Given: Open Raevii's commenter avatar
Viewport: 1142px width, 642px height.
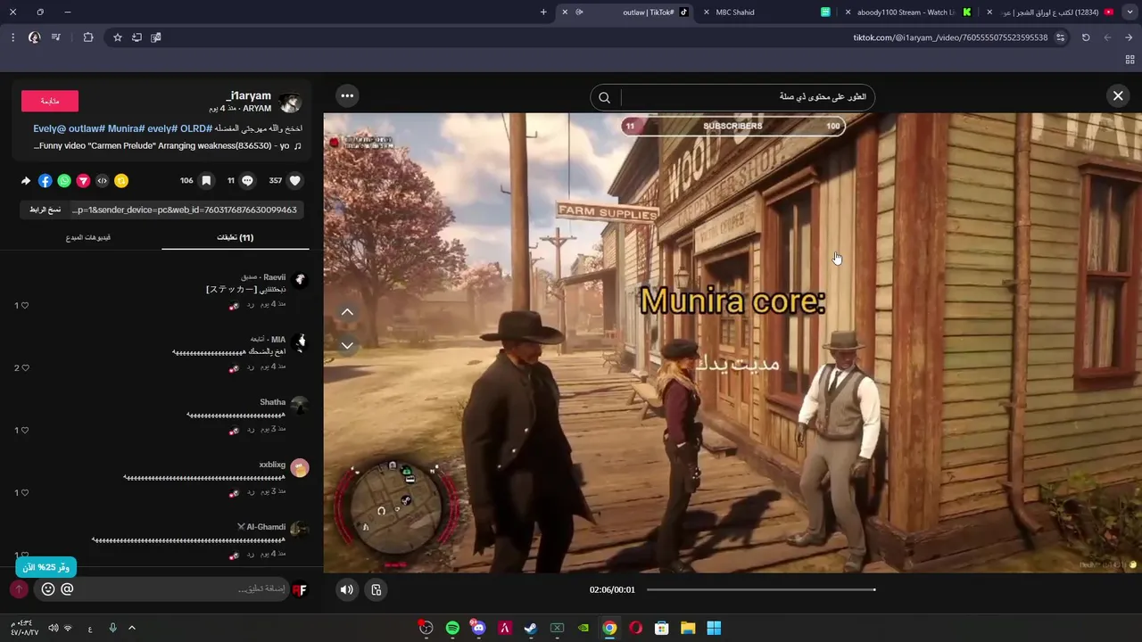Looking at the screenshot, I should coord(300,280).
